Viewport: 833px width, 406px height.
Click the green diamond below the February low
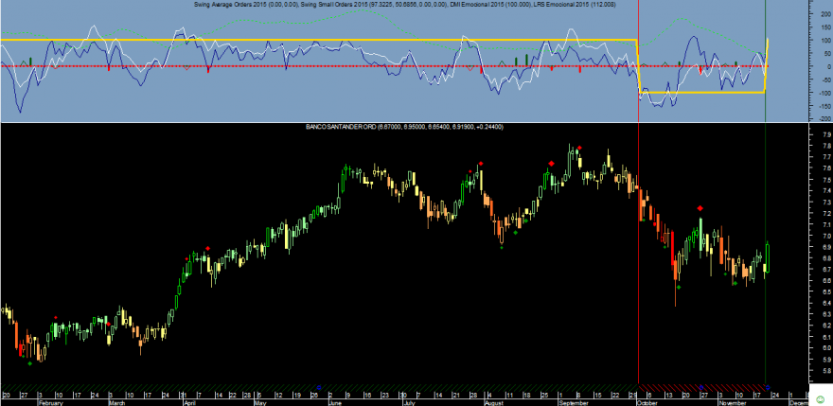click(x=30, y=363)
